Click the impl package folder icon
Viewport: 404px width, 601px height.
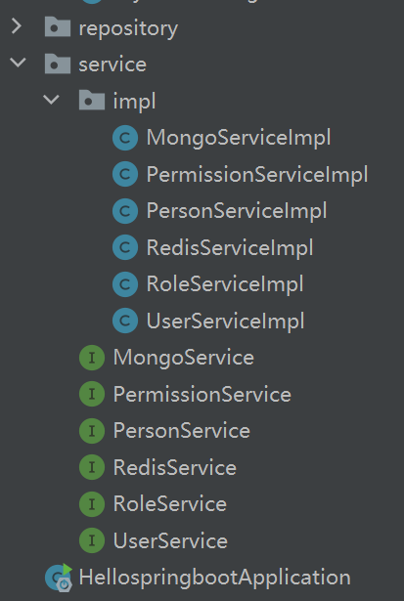[92, 101]
